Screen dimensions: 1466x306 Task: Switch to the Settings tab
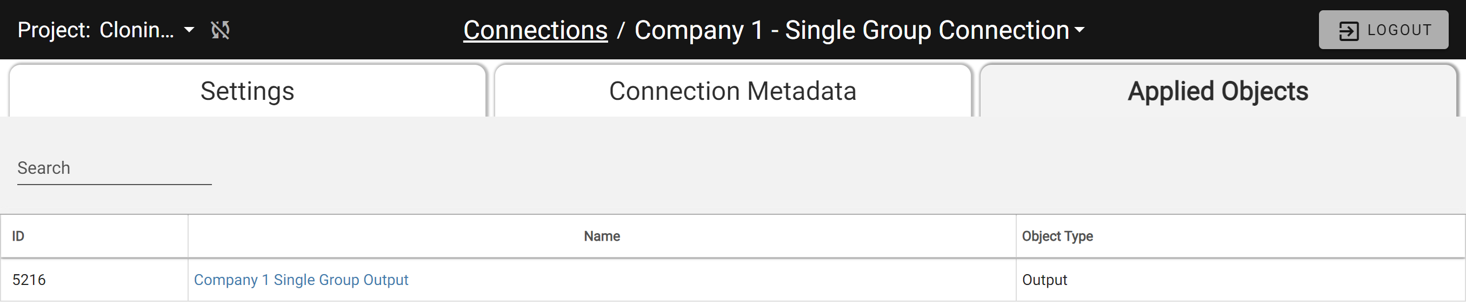tap(248, 91)
